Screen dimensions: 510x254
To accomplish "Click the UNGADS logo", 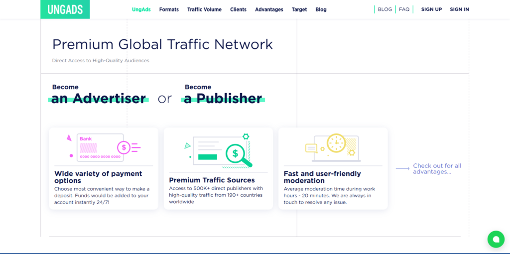I will point(65,9).
